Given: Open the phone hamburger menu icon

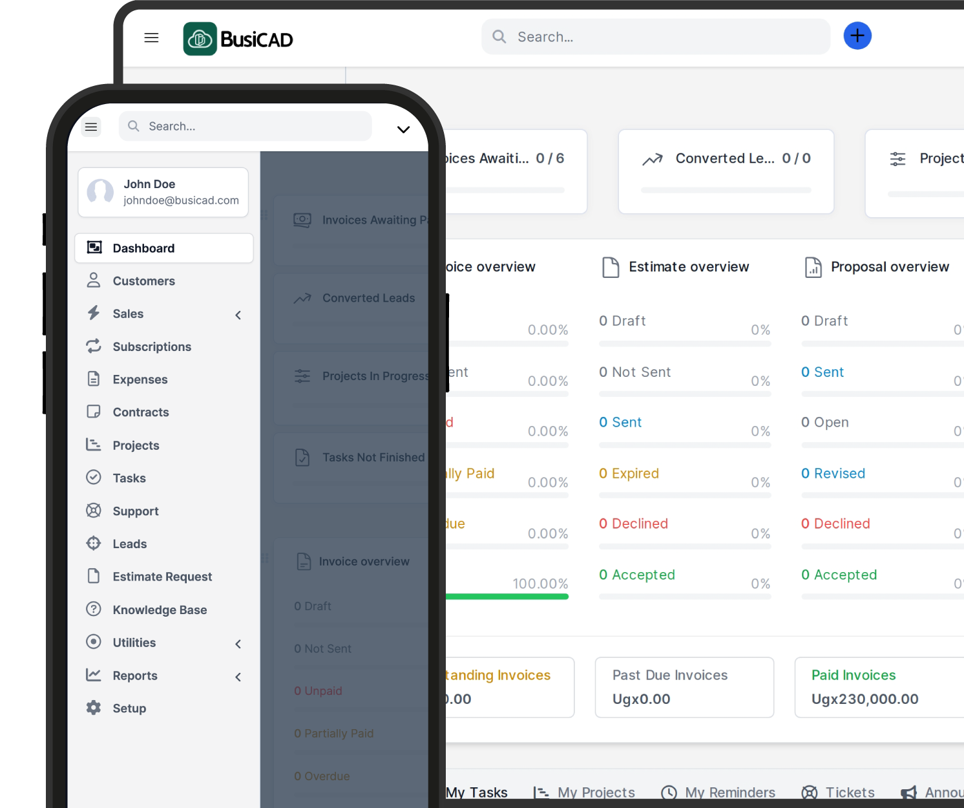Looking at the screenshot, I should coord(91,127).
